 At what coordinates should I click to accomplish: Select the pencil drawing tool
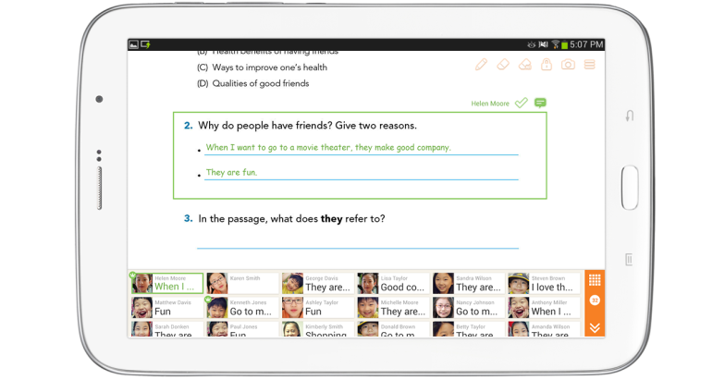point(481,65)
